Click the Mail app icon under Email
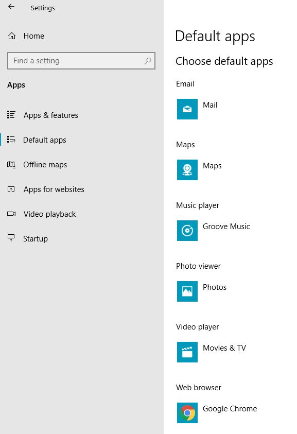The height and width of the screenshot is (434, 297). (x=187, y=109)
